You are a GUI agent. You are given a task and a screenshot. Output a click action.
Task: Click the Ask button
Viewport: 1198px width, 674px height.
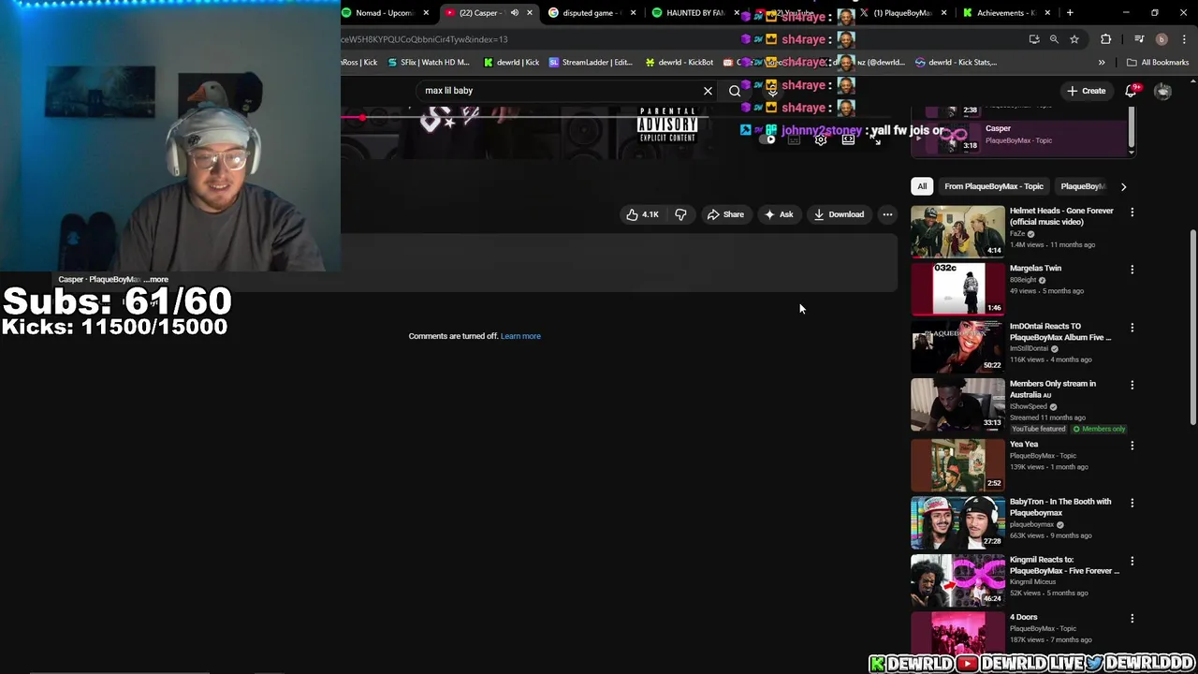coord(779,214)
